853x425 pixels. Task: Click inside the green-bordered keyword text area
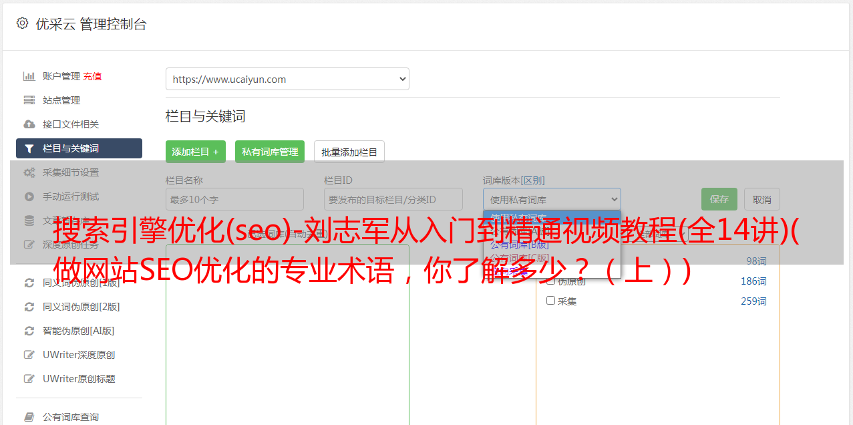tap(287, 334)
